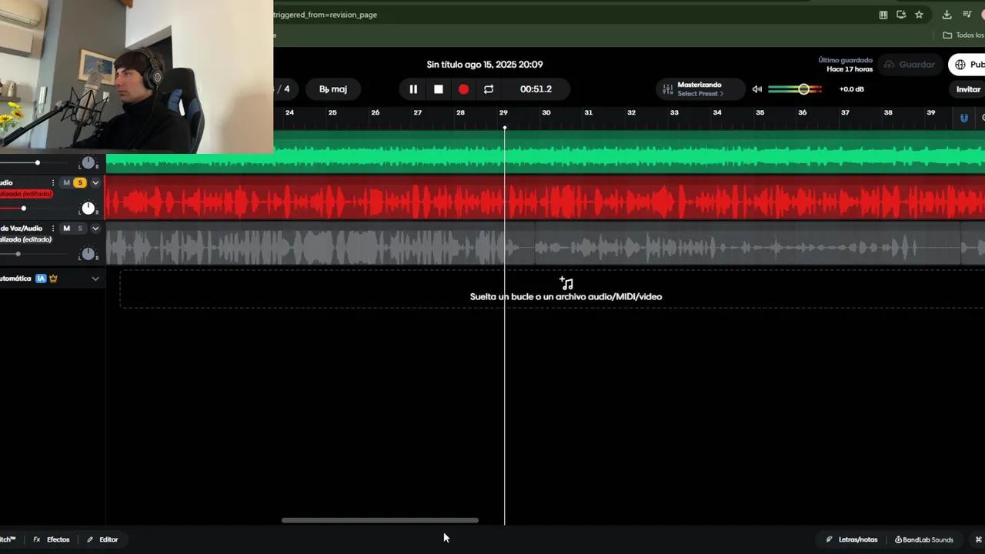Image resolution: width=985 pixels, height=554 pixels.
Task: Bookmark this page with the star icon
Action: click(919, 15)
